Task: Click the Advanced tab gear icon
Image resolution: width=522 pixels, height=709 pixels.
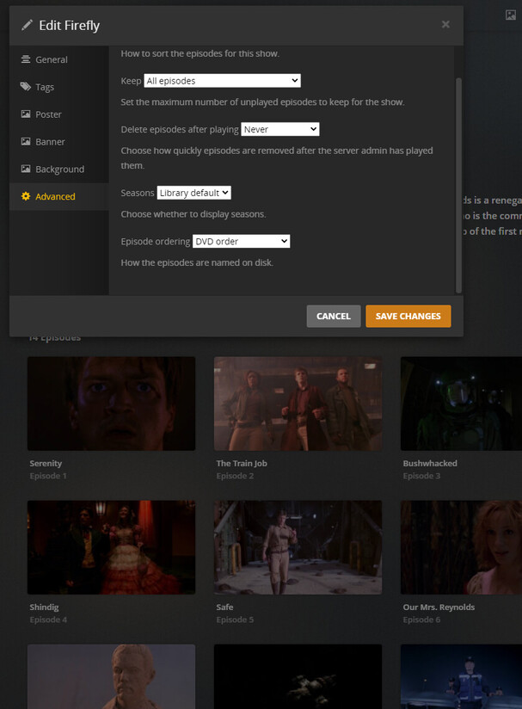Action: (x=26, y=196)
